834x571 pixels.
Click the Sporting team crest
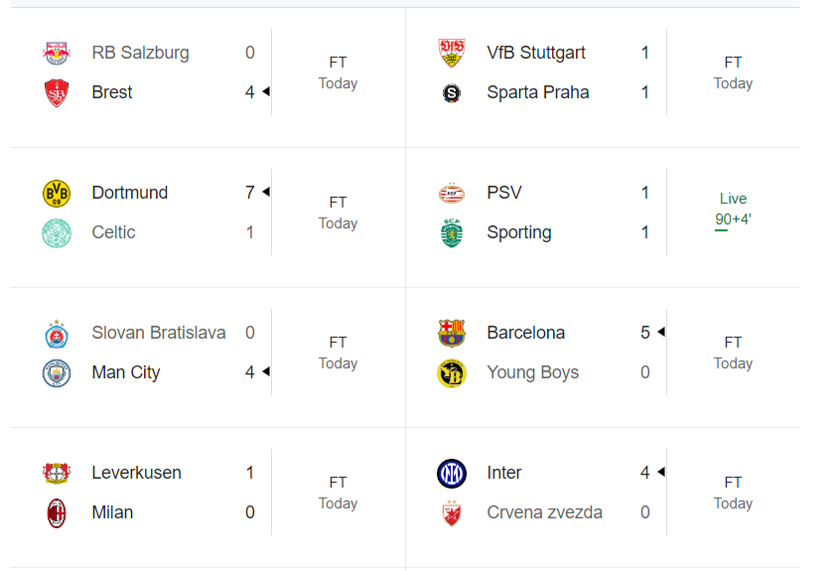(452, 232)
